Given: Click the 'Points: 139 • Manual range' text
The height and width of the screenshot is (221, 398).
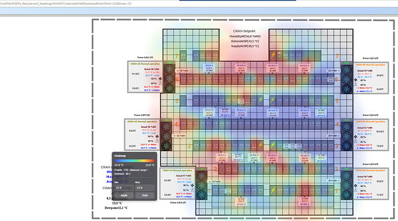Looking at the screenshot, I should pos(131,170).
